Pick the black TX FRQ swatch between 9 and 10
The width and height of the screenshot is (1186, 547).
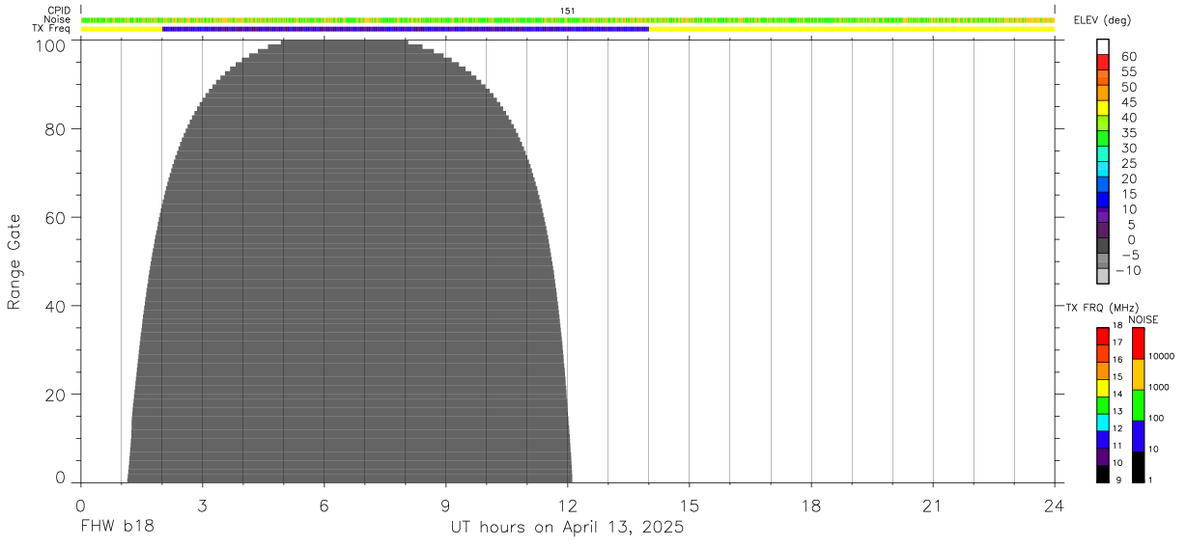pyautogui.click(x=1103, y=474)
